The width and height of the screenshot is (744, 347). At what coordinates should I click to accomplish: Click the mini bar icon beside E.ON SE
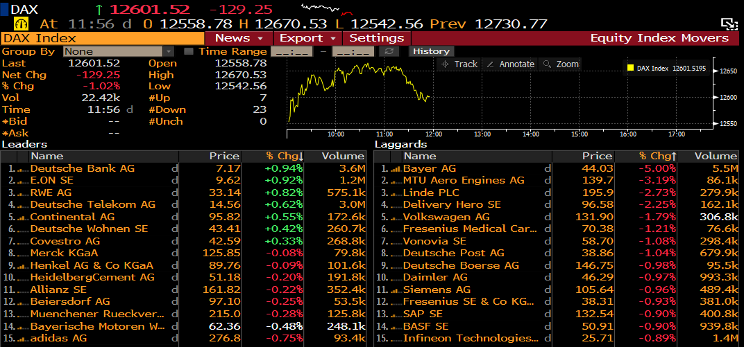(22, 181)
